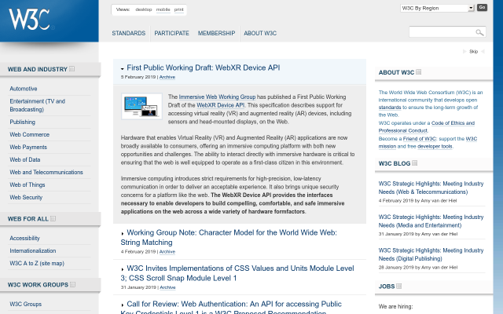
Task: Open Web of Data sidebar link
Action: (25, 159)
